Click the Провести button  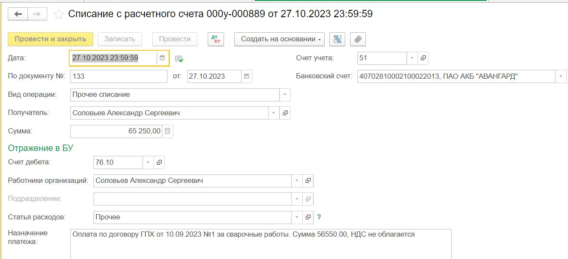pos(175,39)
